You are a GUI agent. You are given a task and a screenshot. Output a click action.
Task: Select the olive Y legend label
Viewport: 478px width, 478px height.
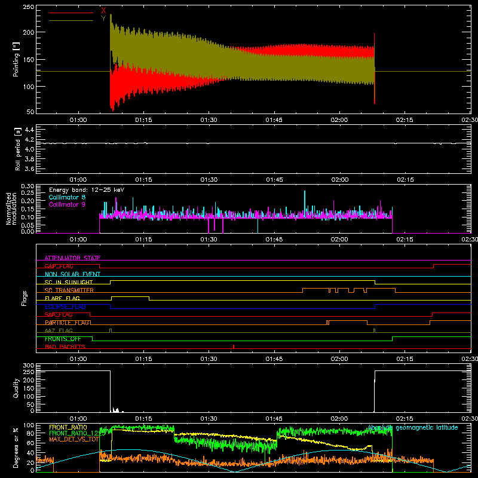[103, 19]
